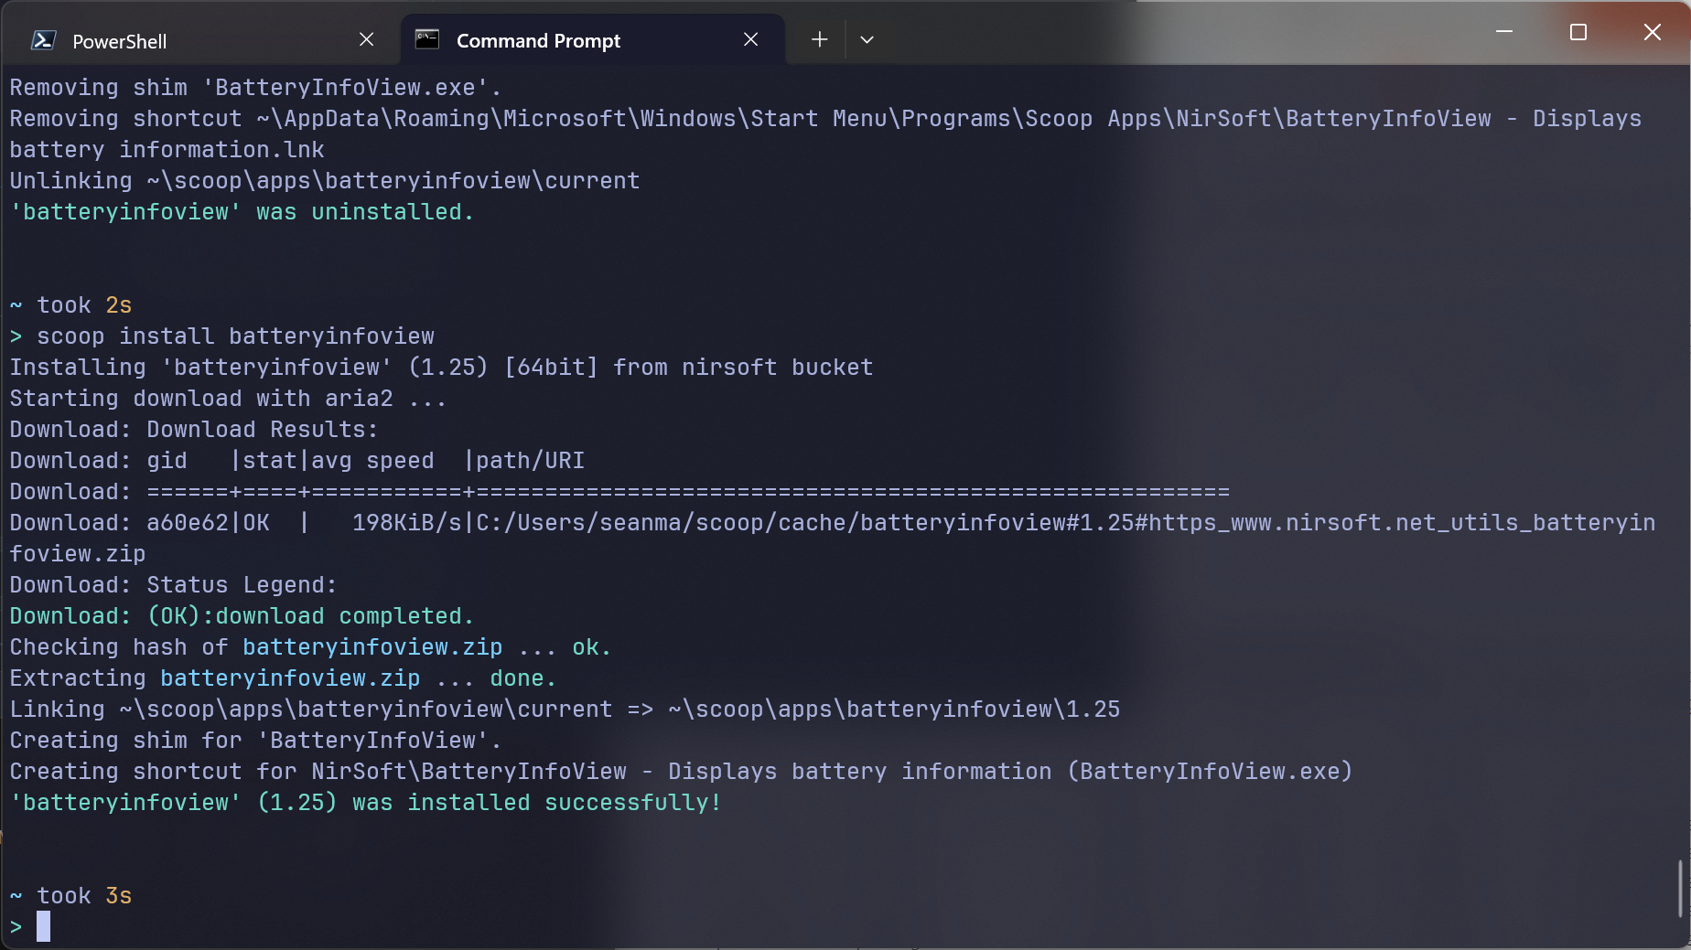
Task: Click the '>' prompt symbol on the last line
Action: point(14,926)
